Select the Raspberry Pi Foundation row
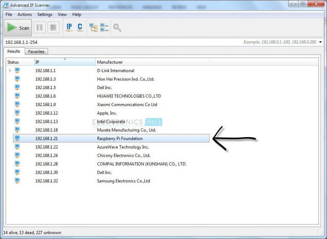 [x=120, y=138]
